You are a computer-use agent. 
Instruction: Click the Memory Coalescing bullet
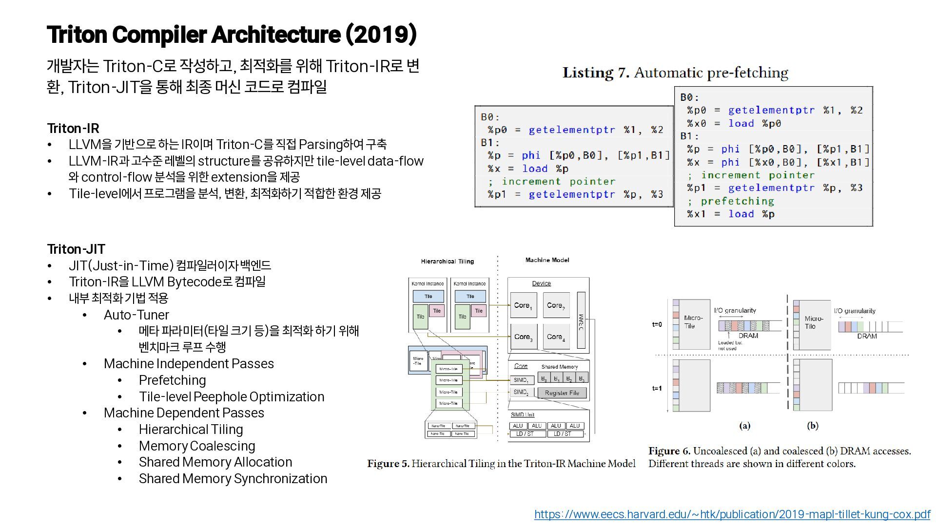click(196, 446)
